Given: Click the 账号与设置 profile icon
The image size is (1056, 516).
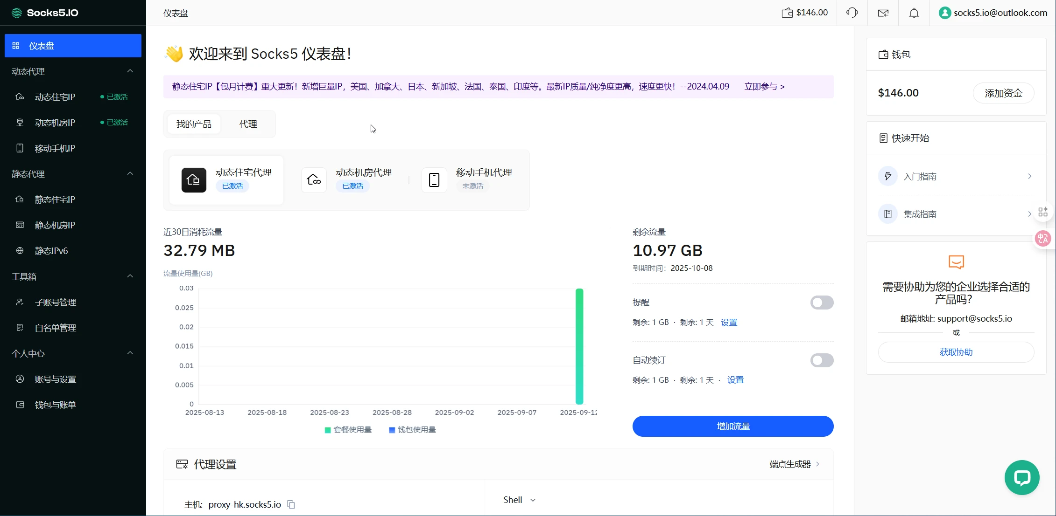Looking at the screenshot, I should [20, 379].
